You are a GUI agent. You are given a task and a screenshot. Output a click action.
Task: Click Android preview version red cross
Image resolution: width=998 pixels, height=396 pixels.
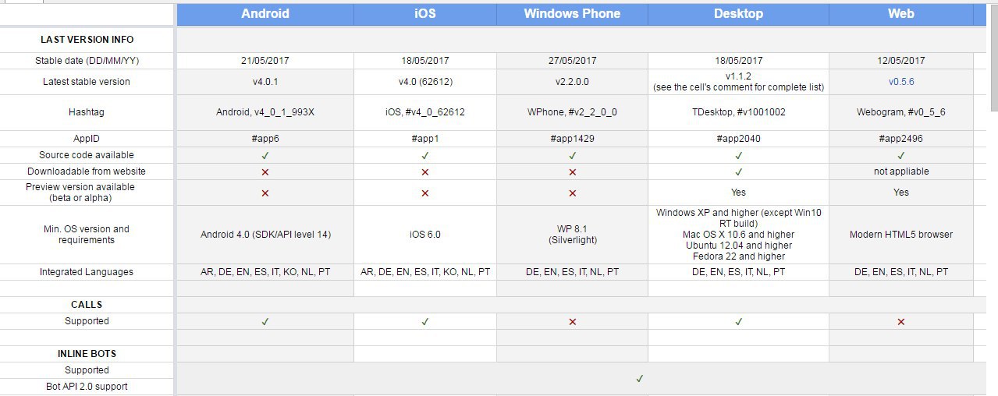tap(265, 193)
